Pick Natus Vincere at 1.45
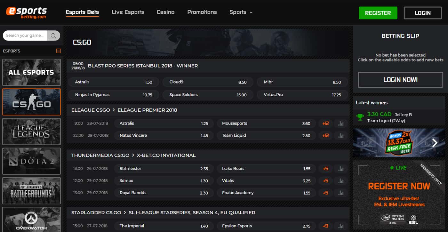The width and height of the screenshot is (448, 232). [x=164, y=135]
